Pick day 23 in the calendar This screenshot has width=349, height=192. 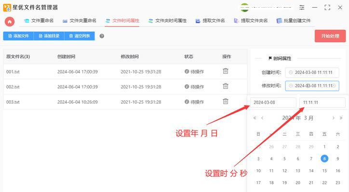click(338, 183)
